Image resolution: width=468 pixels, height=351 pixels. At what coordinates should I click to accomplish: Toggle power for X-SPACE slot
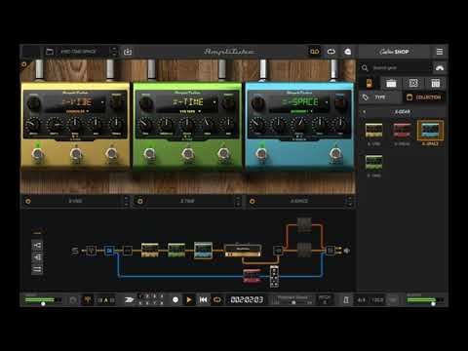253,201
